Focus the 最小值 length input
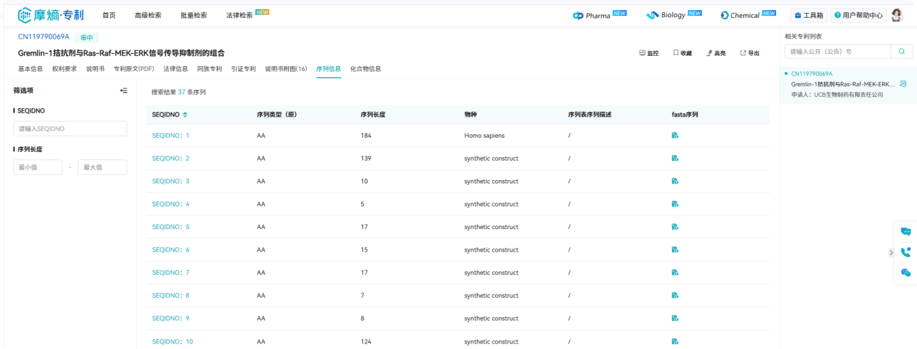 (x=38, y=167)
